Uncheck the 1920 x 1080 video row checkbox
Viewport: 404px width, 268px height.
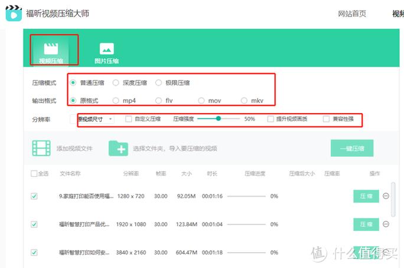tap(34, 224)
